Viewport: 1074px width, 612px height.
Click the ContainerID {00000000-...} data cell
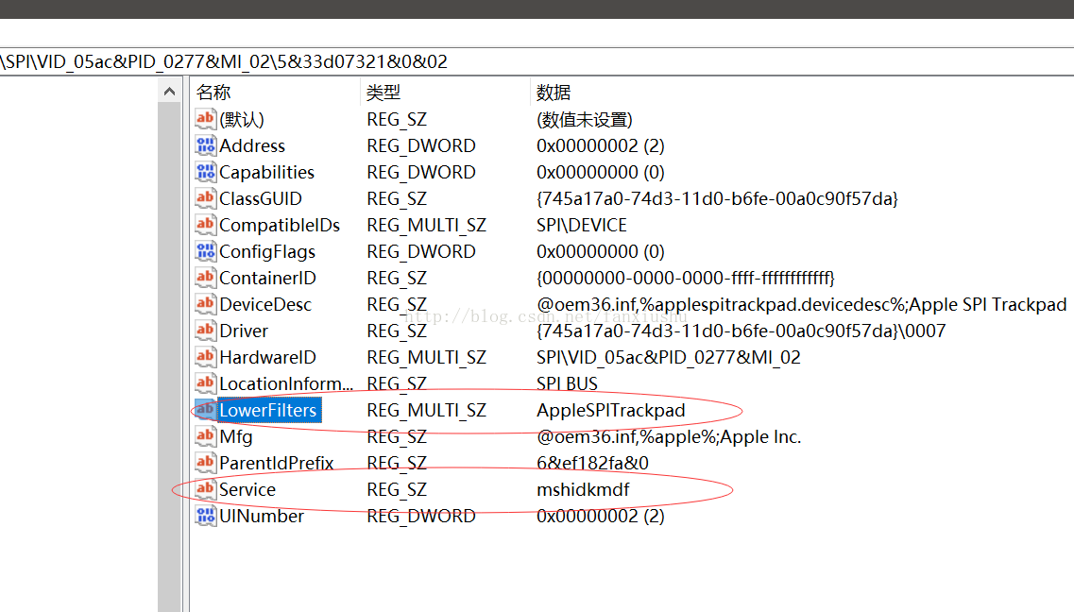pos(685,278)
